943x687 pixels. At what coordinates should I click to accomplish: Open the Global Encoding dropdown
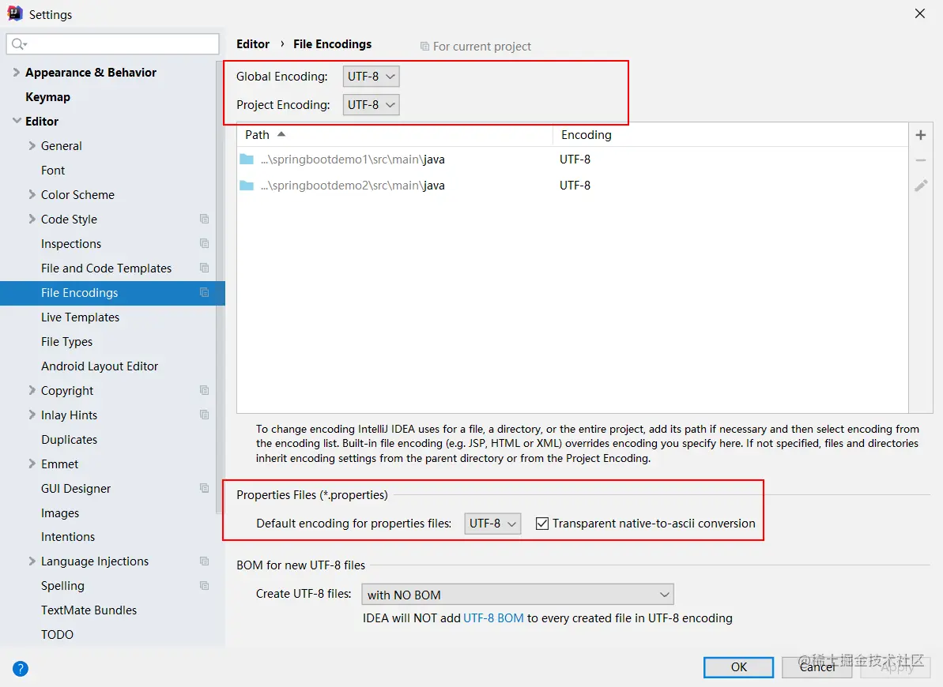pos(371,77)
